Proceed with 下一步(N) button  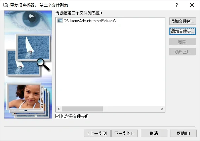coord(124,133)
